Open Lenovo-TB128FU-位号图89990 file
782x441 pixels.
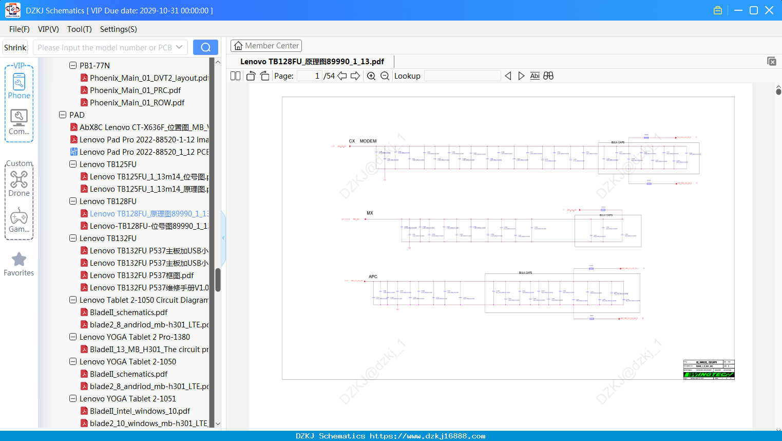(x=144, y=226)
